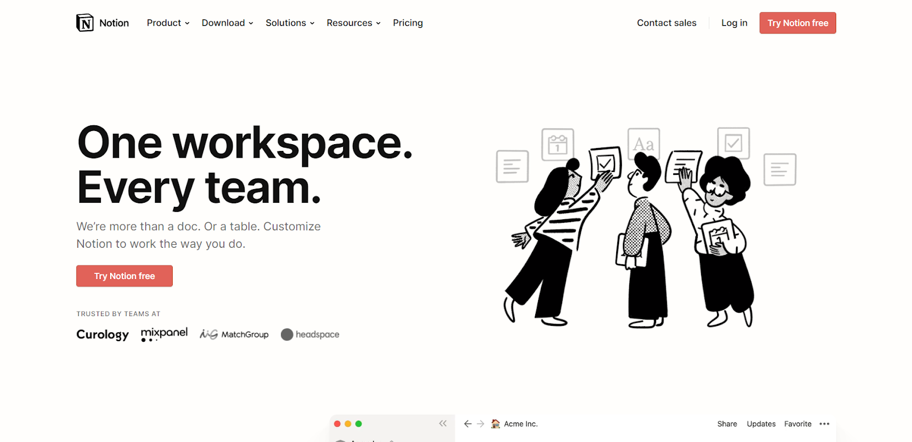Open the three-dot more options menu
The image size is (912, 442).
coord(824,424)
